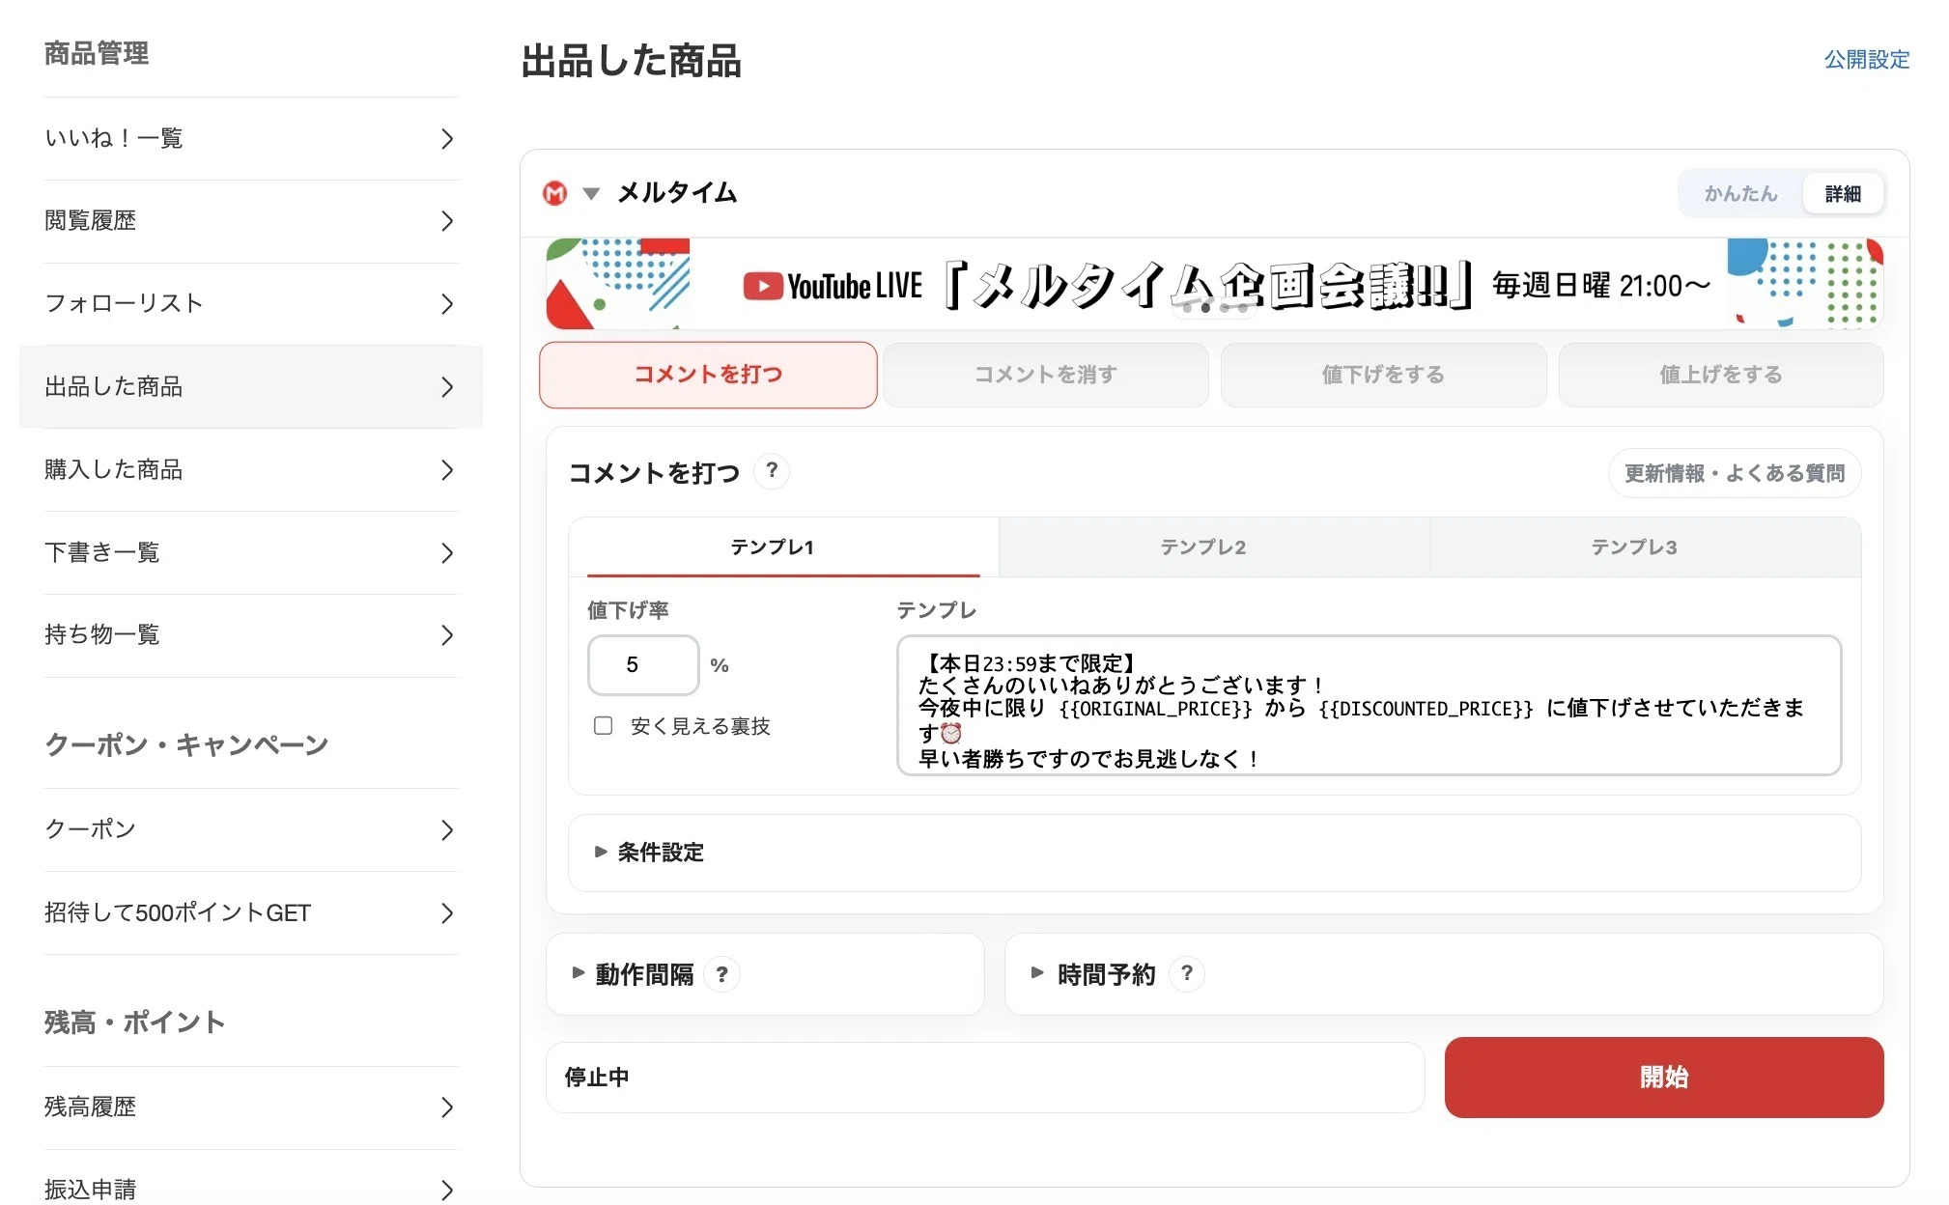Screen dimensions: 1949x1205
Task: Click the 停止中 status text
Action: click(597, 1078)
